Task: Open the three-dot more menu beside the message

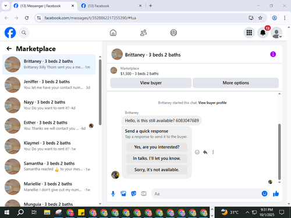Action: pos(213,152)
